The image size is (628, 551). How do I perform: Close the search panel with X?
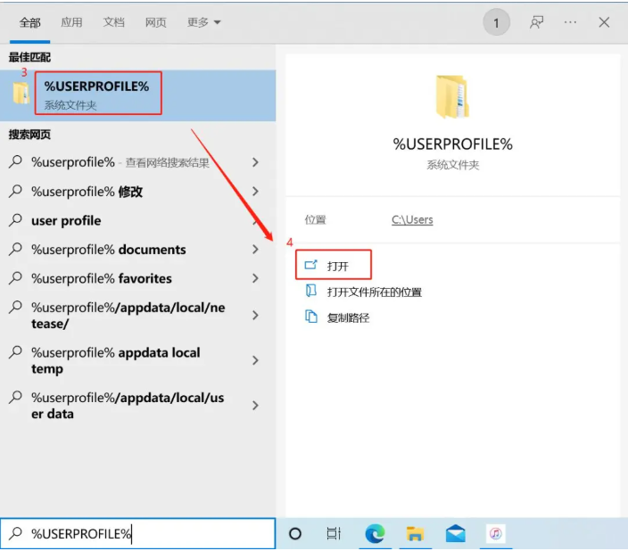click(604, 22)
